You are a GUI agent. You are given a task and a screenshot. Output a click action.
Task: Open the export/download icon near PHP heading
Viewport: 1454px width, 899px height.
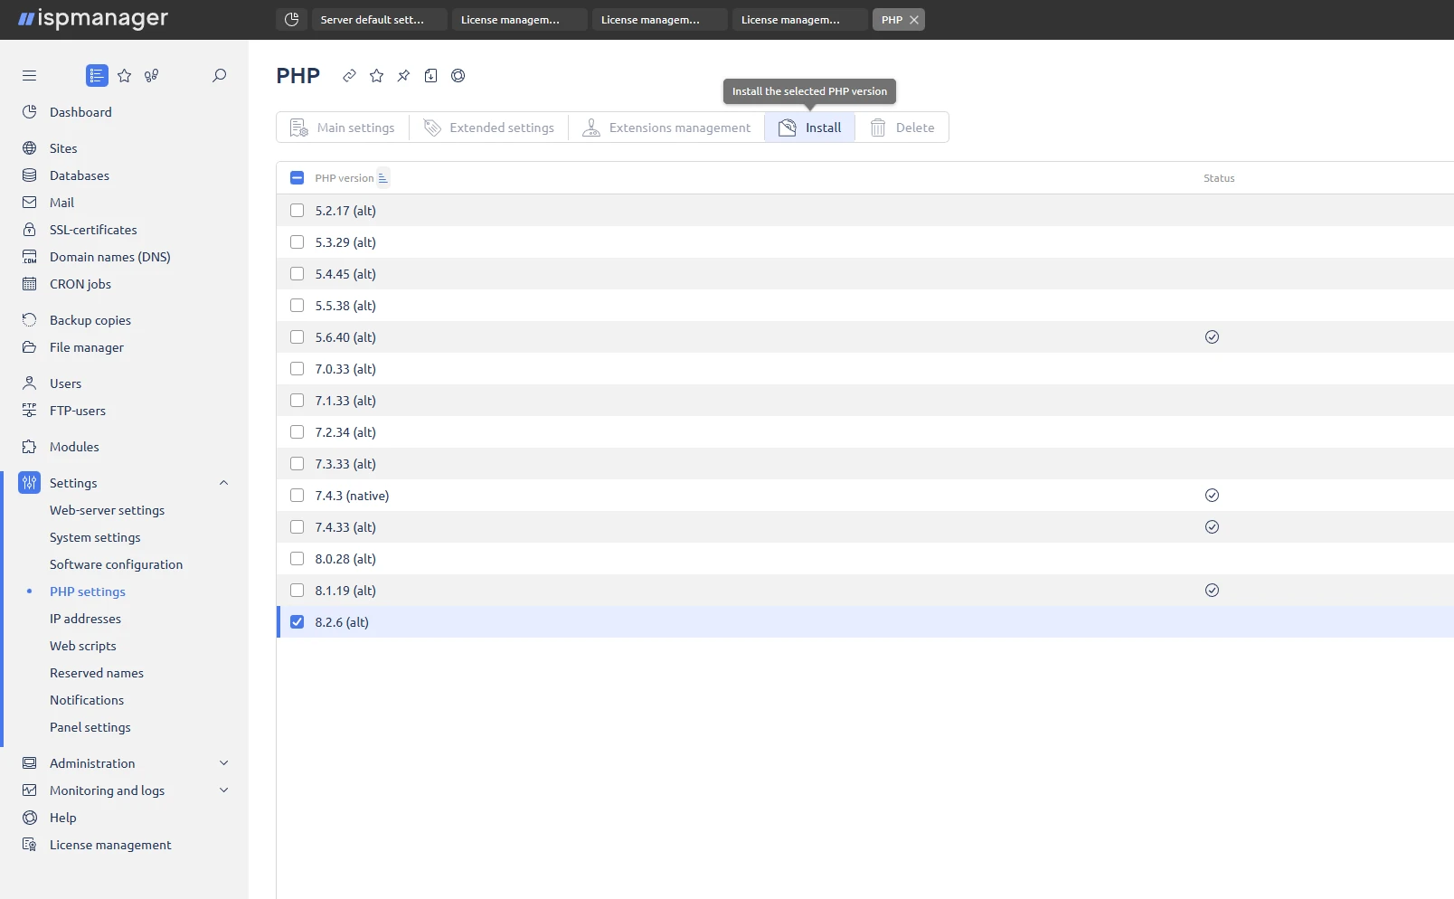[430, 76]
